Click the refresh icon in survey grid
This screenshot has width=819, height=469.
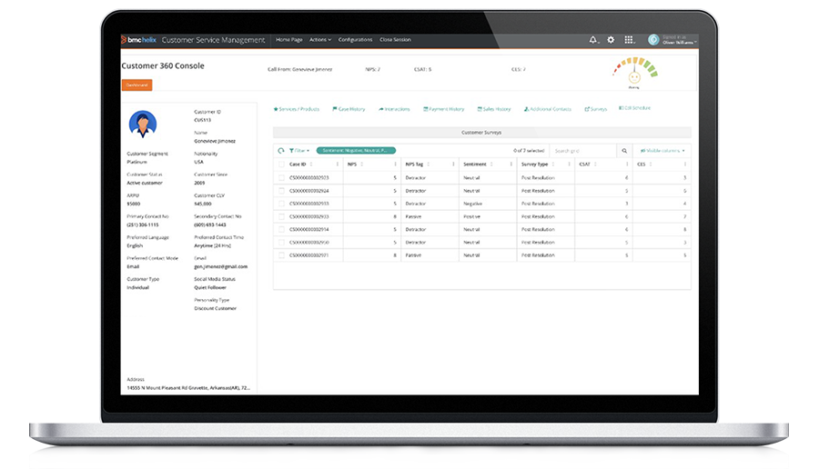click(x=281, y=150)
